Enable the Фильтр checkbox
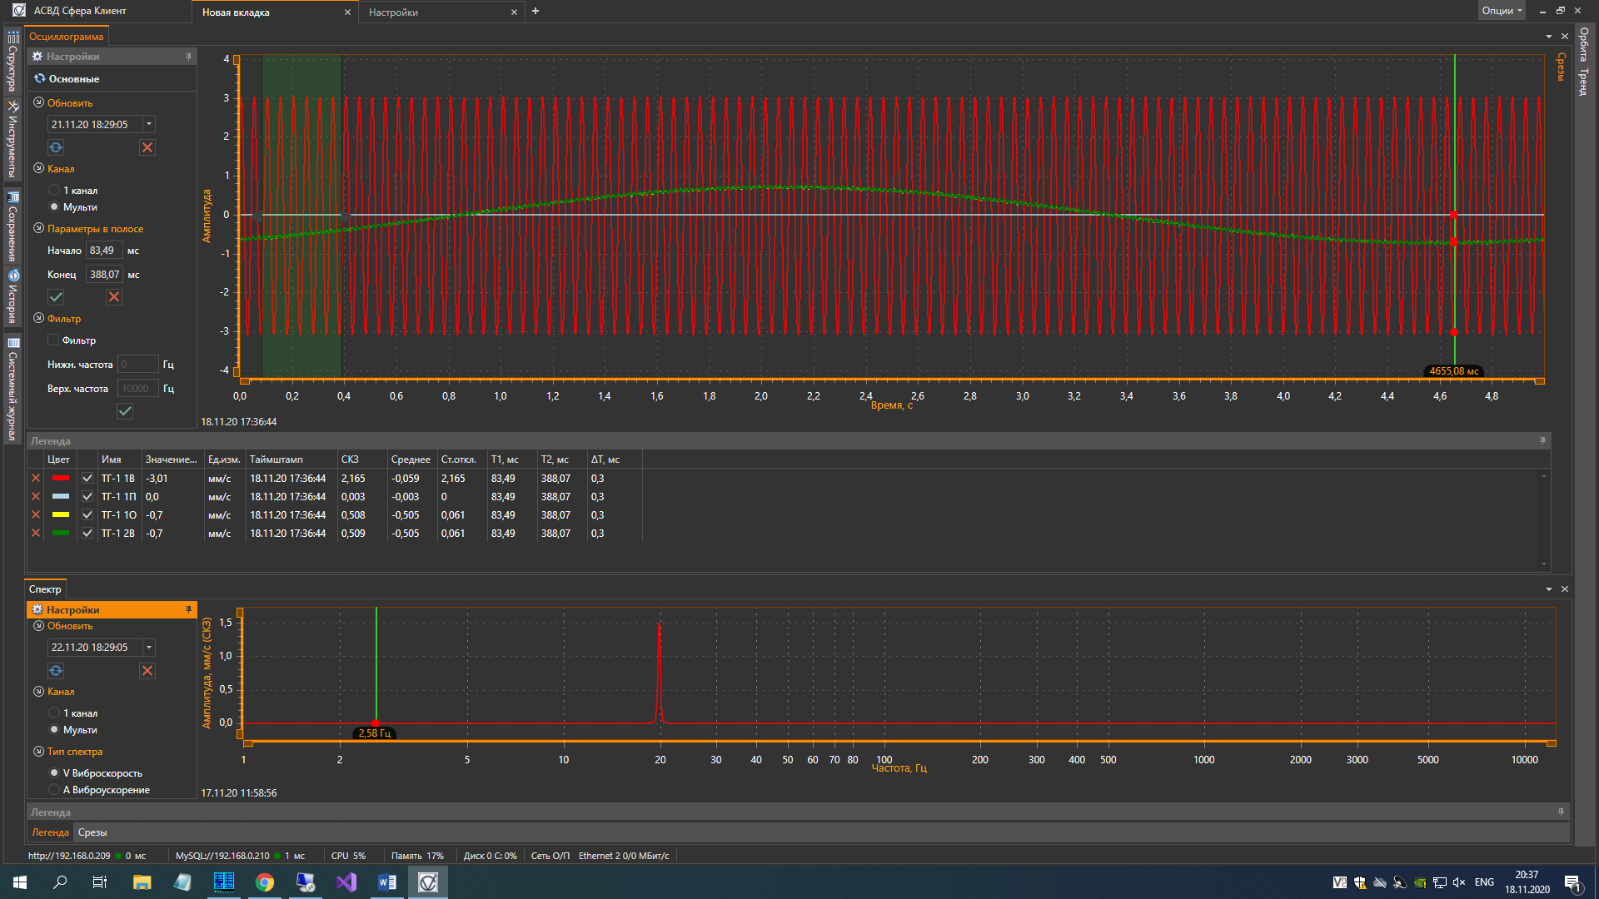This screenshot has width=1599, height=899. click(x=53, y=340)
